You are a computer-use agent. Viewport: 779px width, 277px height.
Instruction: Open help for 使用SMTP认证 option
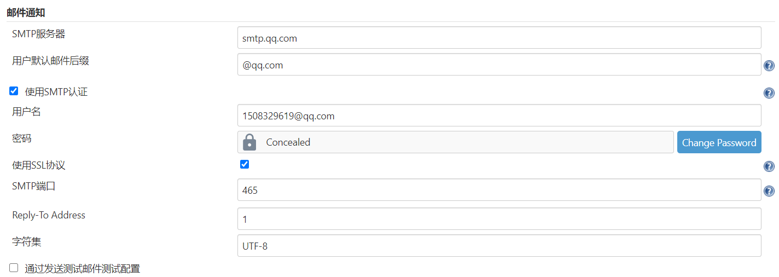[769, 93]
